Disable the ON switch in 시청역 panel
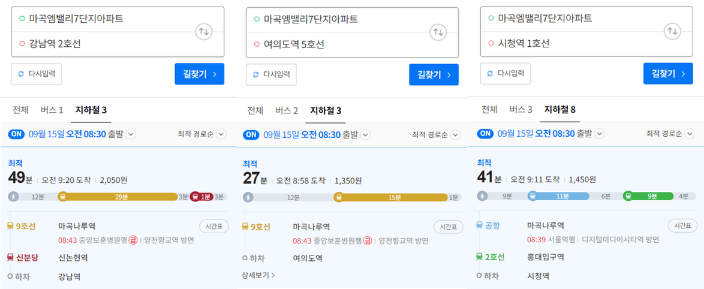704x289 pixels. [485, 134]
